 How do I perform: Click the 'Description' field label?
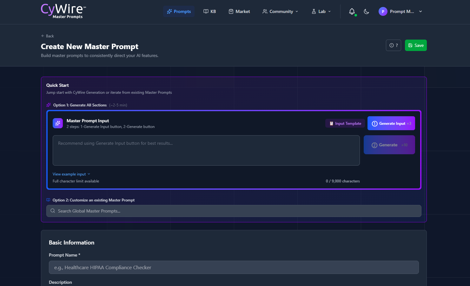pos(60,282)
